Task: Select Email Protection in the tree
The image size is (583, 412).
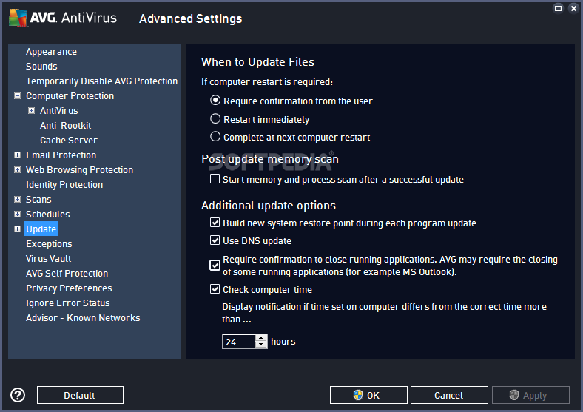Action: pyautogui.click(x=61, y=155)
